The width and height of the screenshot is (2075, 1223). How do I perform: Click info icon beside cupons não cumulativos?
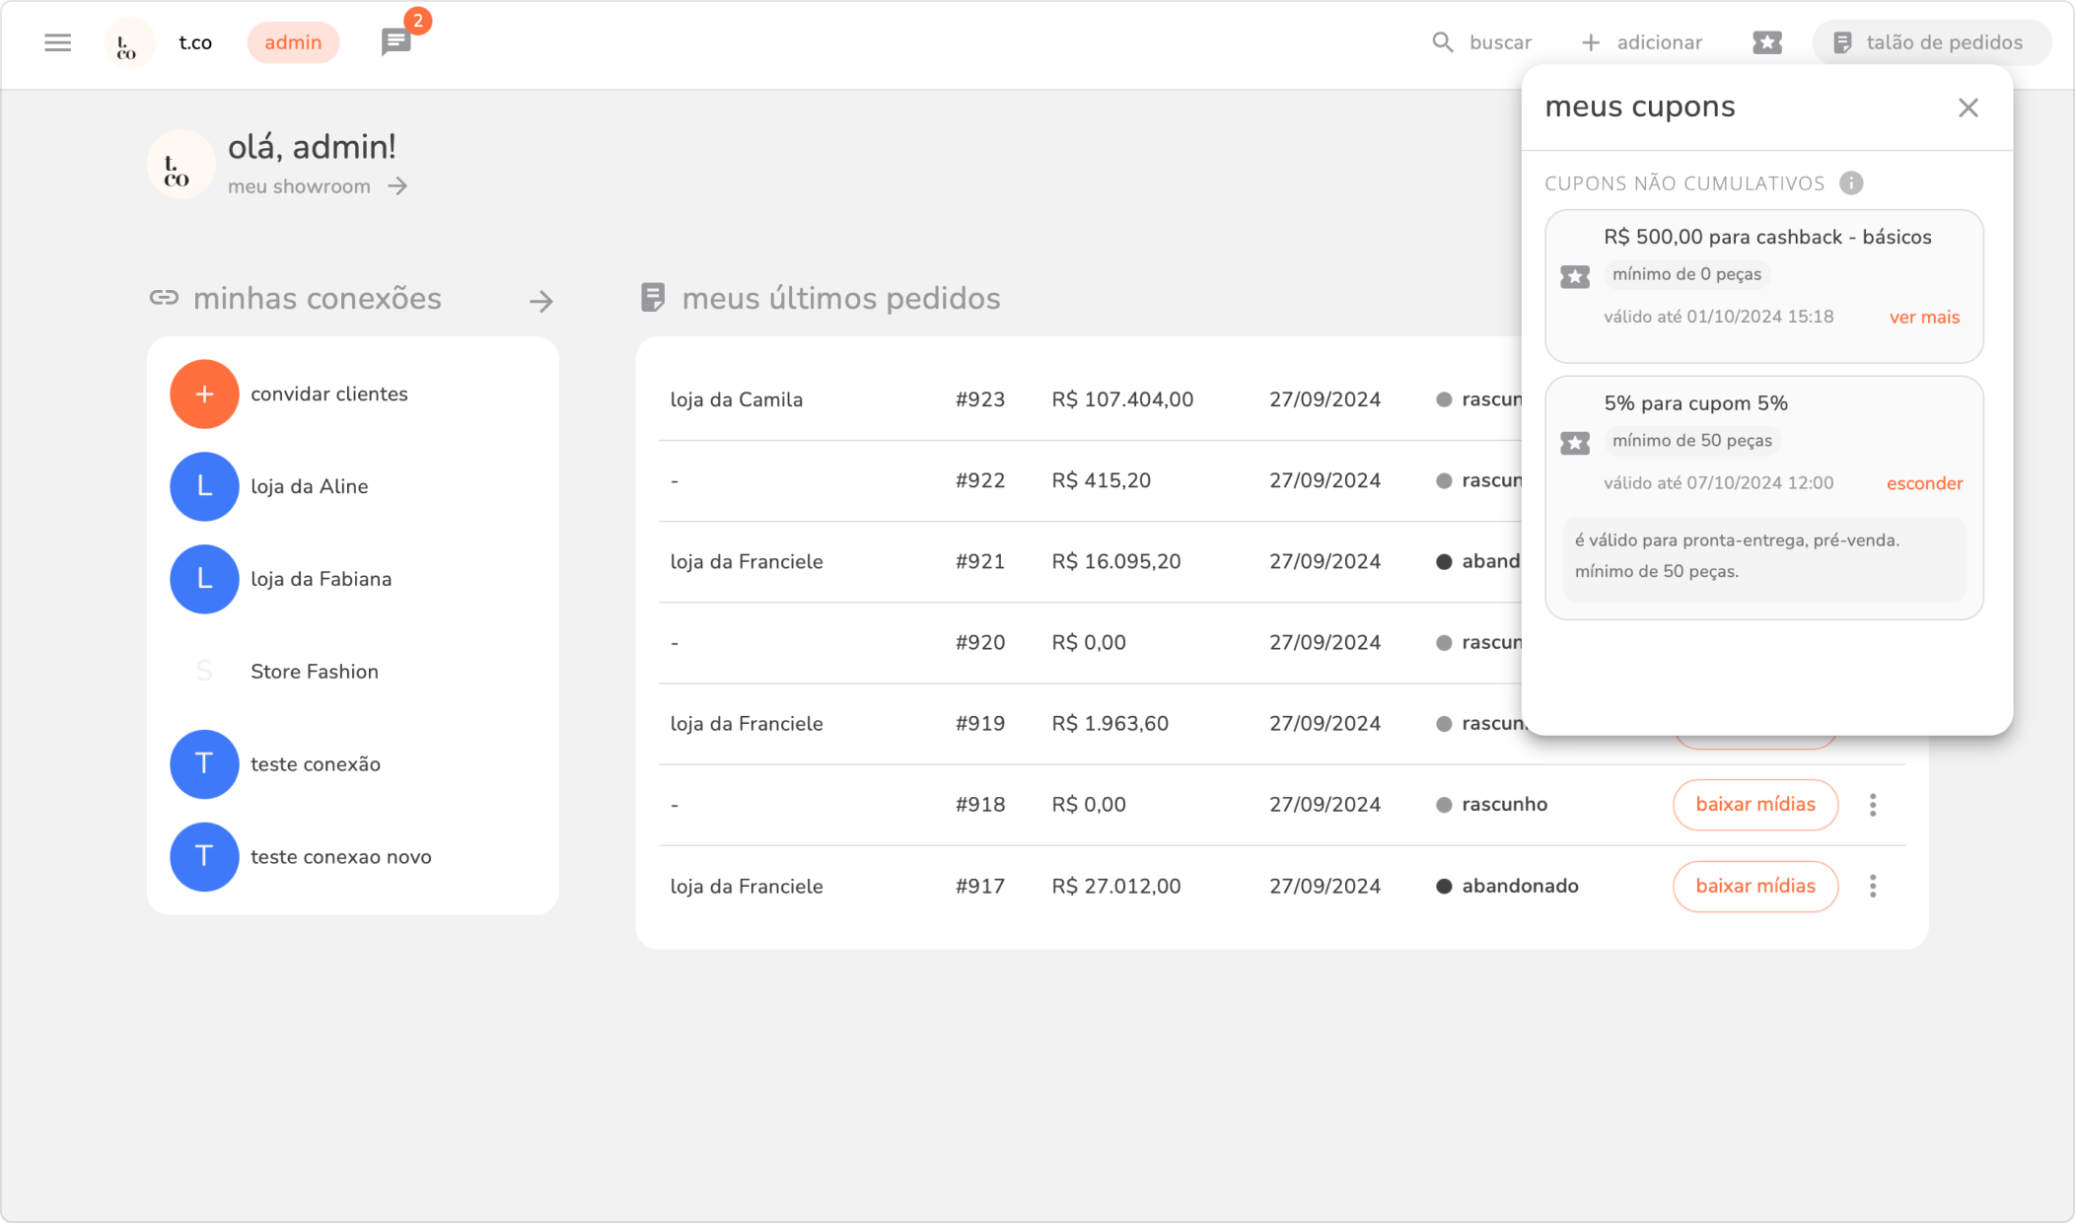1851,183
